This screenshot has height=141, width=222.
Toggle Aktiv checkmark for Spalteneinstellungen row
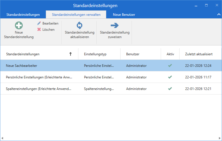coord(170,89)
